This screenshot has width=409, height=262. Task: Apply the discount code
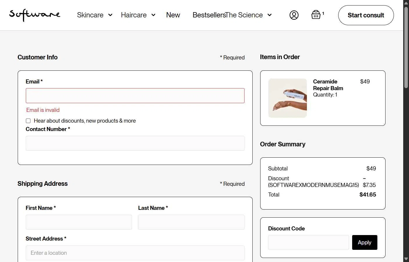pyautogui.click(x=365, y=242)
